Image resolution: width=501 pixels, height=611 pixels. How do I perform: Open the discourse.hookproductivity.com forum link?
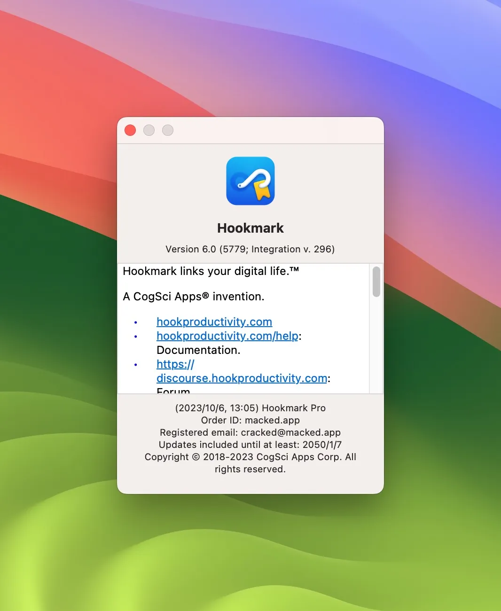(x=242, y=378)
